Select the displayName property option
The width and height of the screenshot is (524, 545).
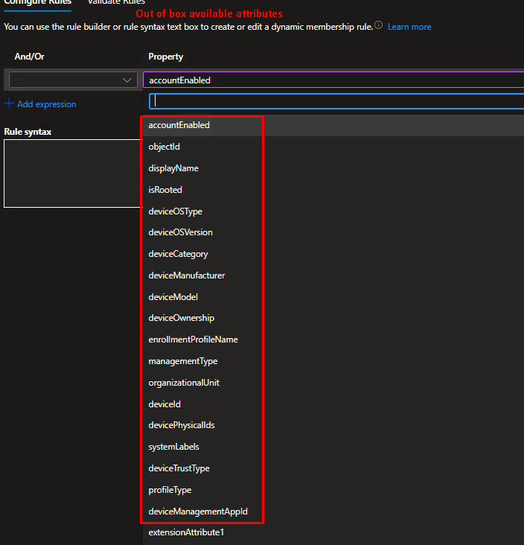(x=173, y=168)
